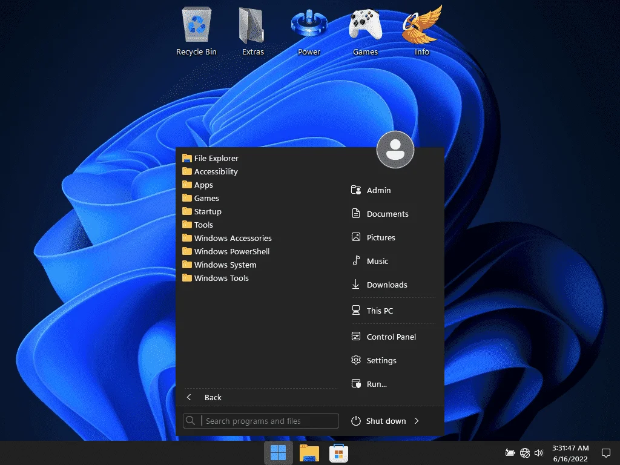Open This PC
The height and width of the screenshot is (465, 620).
click(x=372, y=311)
